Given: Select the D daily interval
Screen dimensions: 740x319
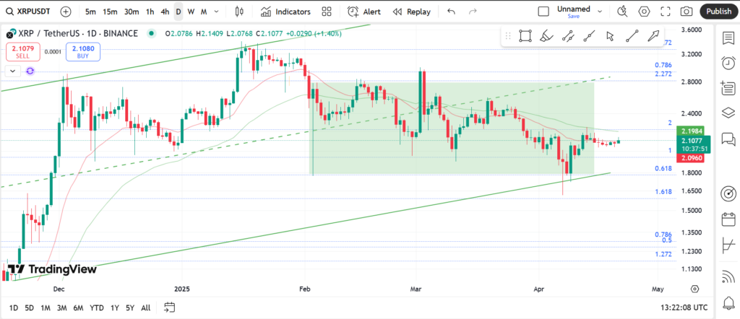Looking at the screenshot, I should tap(178, 12).
